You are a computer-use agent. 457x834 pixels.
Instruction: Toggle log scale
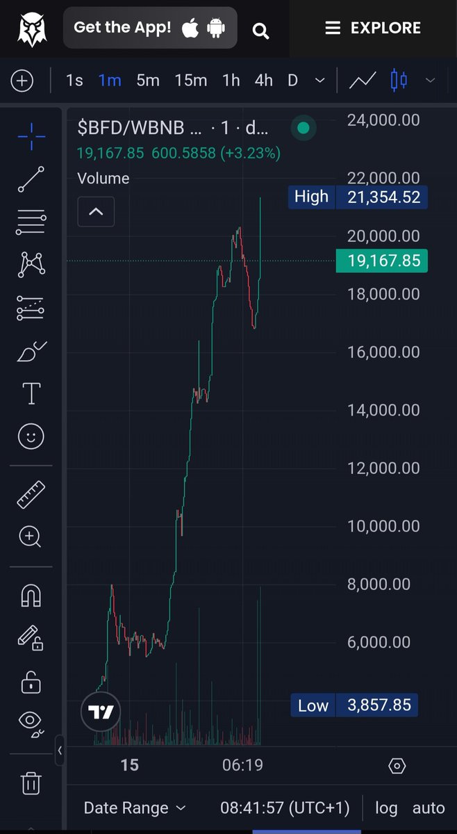(x=387, y=808)
